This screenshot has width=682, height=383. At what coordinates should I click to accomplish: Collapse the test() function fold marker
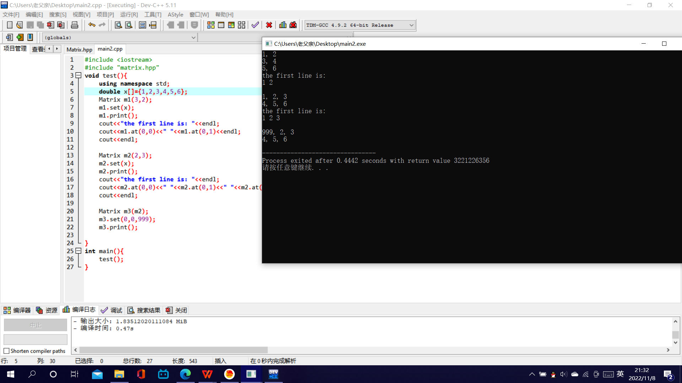pyautogui.click(x=79, y=76)
